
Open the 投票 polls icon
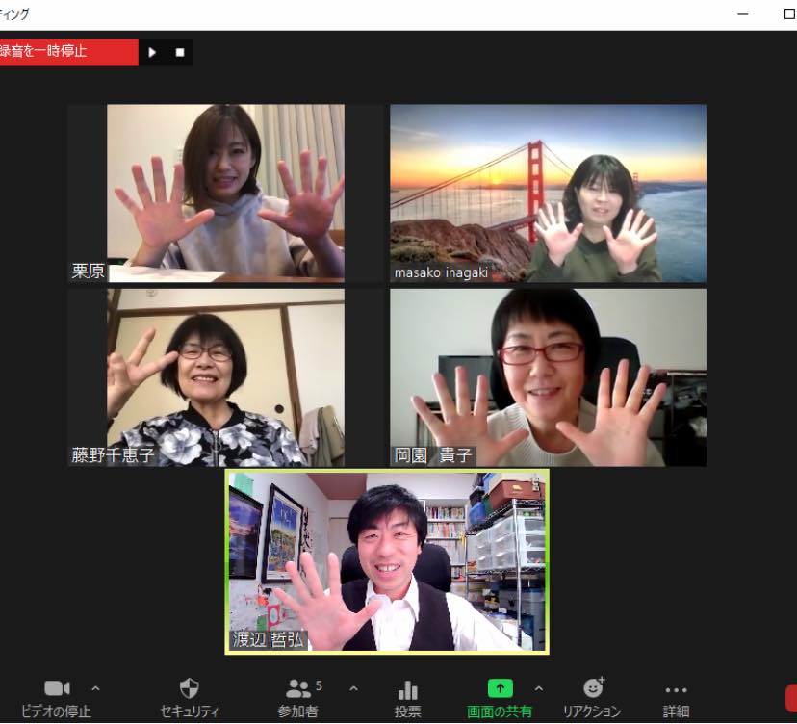tap(408, 690)
